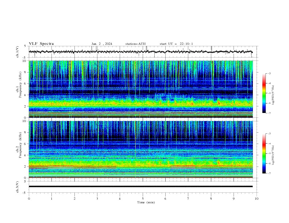Select the "start UT = 22:10:1" text
This screenshot has height=223, width=289.
[x=176, y=44]
